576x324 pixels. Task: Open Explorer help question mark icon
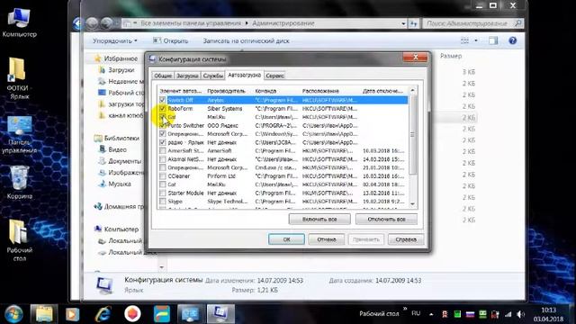coord(513,40)
